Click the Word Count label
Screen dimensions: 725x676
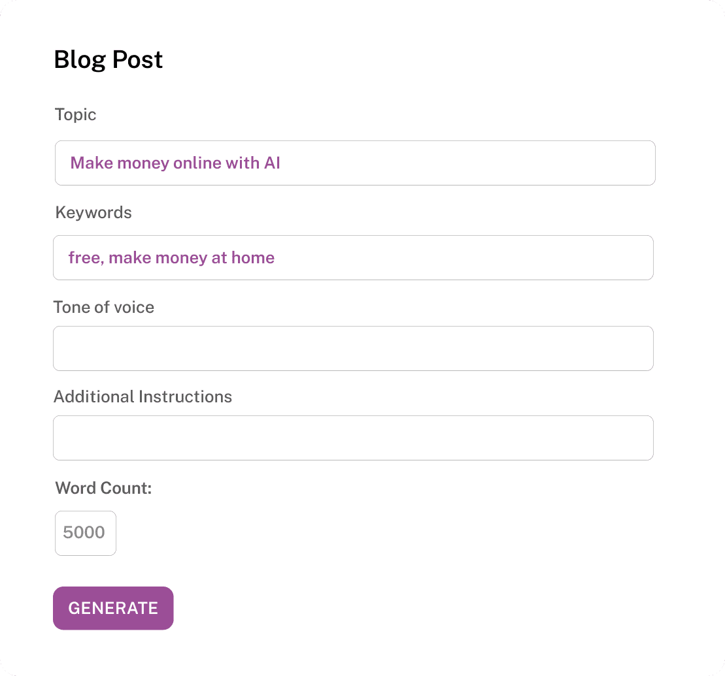pyautogui.click(x=103, y=488)
